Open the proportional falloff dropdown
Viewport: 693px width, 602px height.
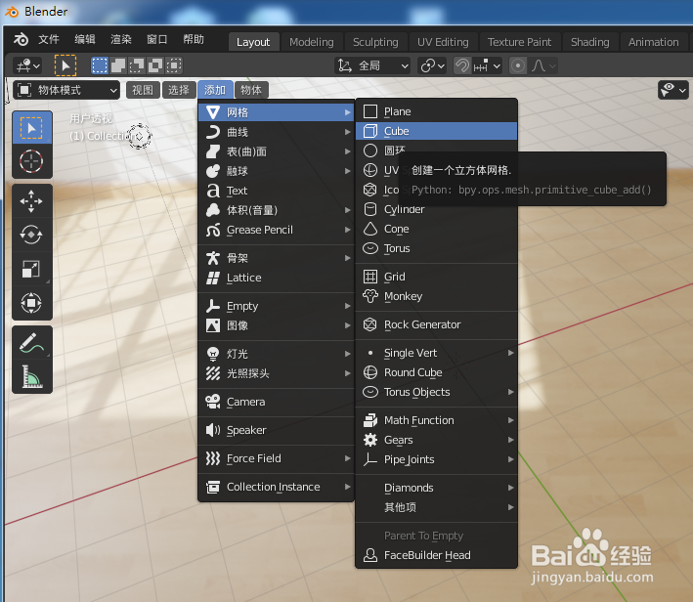tap(542, 65)
